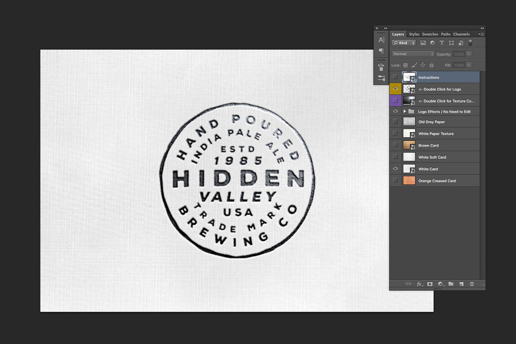516x344 pixels.
Task: Select the Double Click for Logo thumbnail
Action: (409, 89)
